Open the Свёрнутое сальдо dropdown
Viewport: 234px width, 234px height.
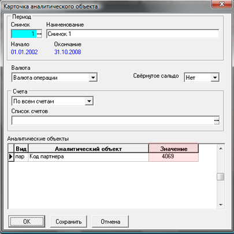(x=215, y=77)
